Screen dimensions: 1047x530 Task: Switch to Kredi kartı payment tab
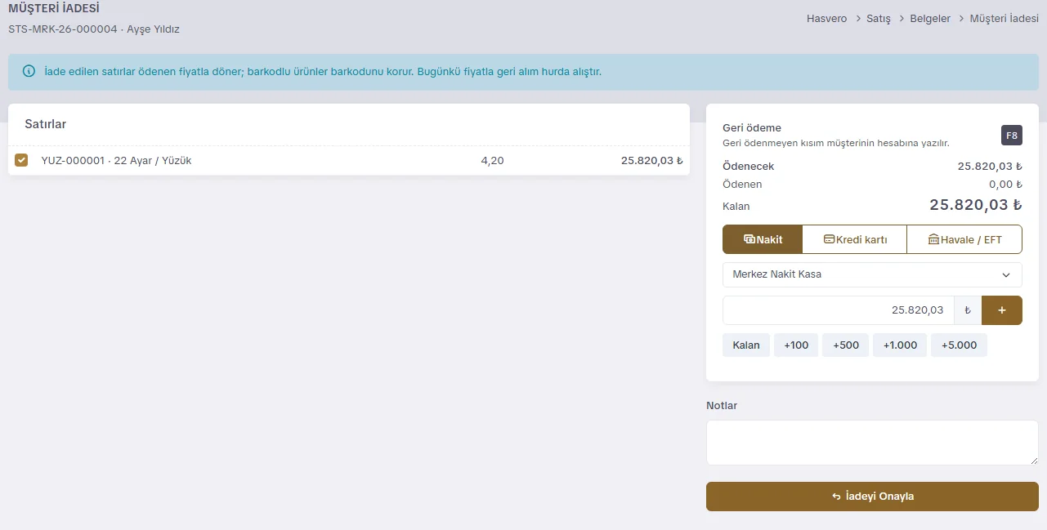tap(854, 239)
